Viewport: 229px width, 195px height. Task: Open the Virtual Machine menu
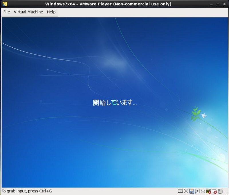29,12
